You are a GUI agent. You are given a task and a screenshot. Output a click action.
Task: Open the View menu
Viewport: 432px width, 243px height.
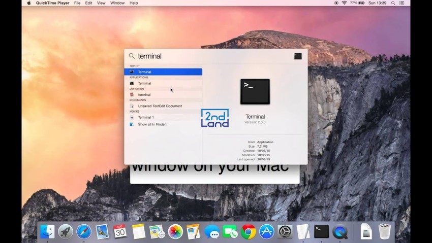click(x=101, y=3)
